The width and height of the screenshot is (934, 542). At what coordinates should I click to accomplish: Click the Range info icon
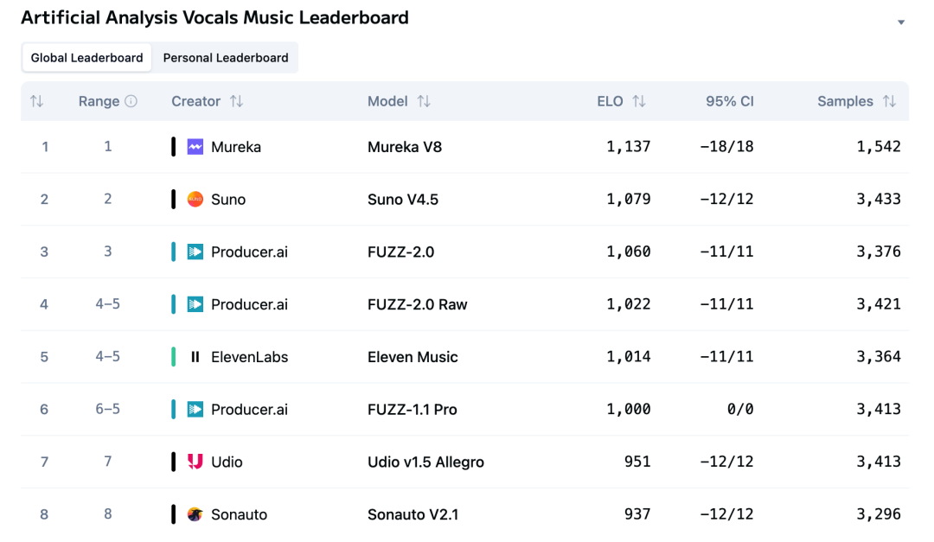click(x=131, y=101)
